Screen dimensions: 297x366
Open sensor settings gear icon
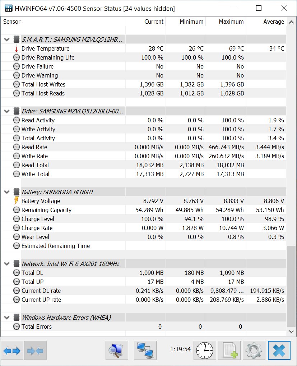click(x=254, y=351)
